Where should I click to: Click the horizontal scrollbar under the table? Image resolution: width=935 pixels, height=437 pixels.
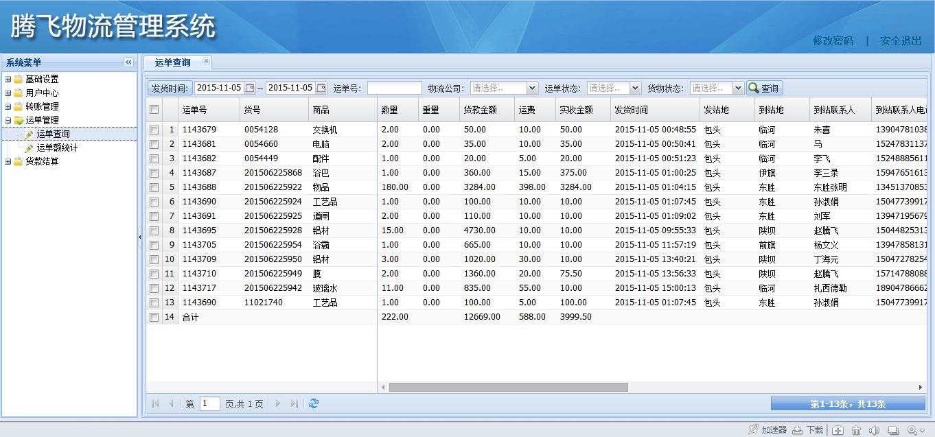tap(508, 387)
